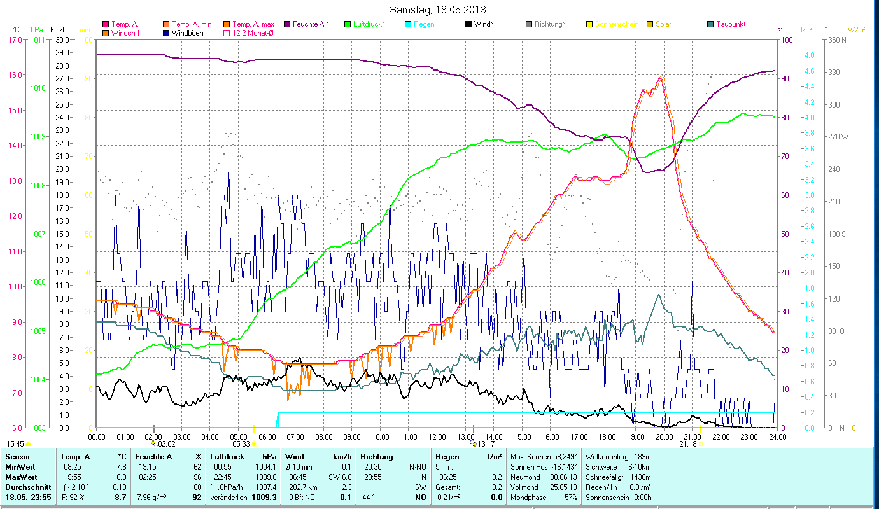
Task: Click the Neumond 08.06.13 entry
Action: click(544, 477)
